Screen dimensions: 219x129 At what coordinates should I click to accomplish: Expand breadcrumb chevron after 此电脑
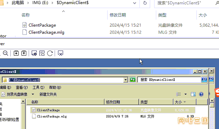tap(28, 3)
